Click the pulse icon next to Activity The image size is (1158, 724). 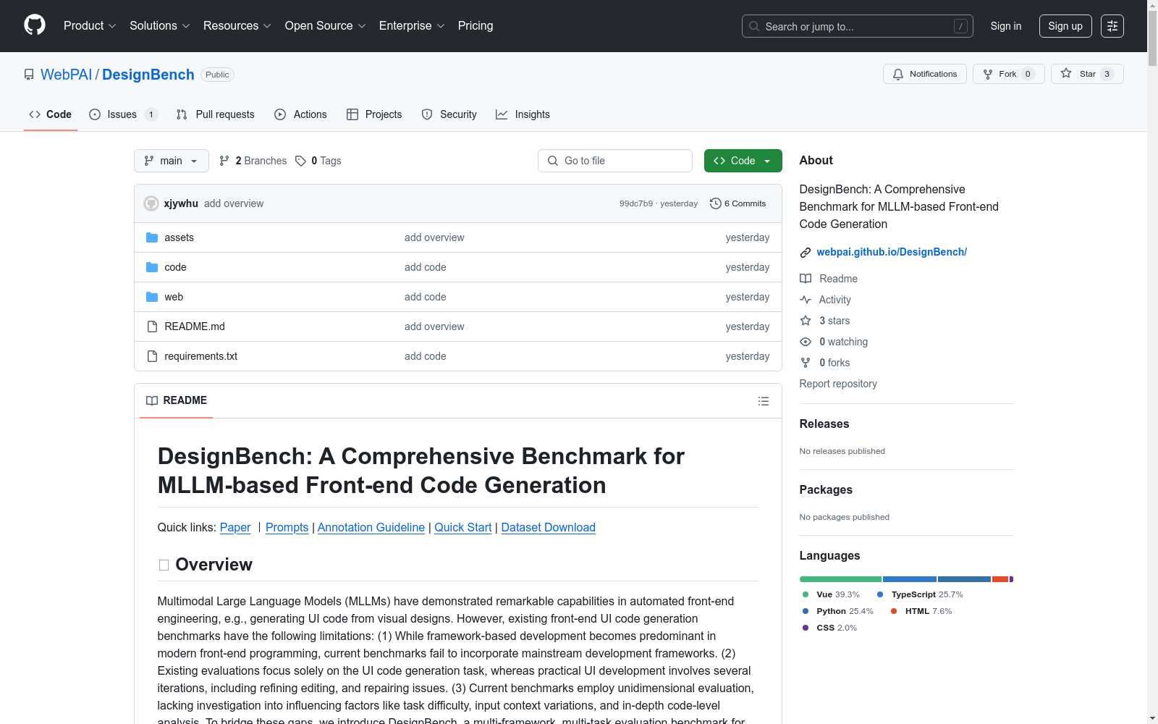coord(806,300)
